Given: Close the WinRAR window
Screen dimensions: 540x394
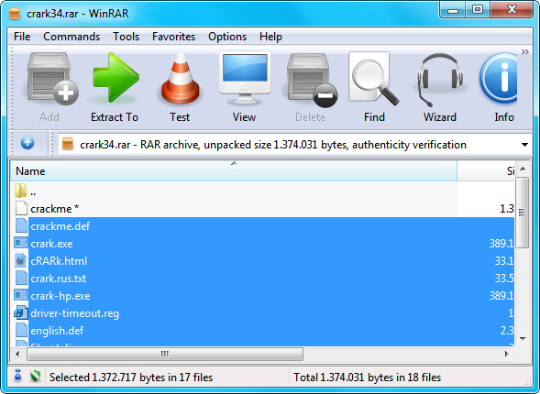Looking at the screenshot, I should click(512, 10).
